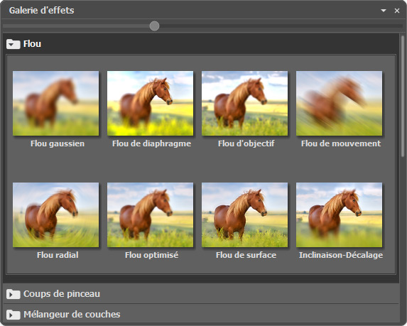
Task: Select the Flou radial effect thumbnail
Action: [56, 215]
